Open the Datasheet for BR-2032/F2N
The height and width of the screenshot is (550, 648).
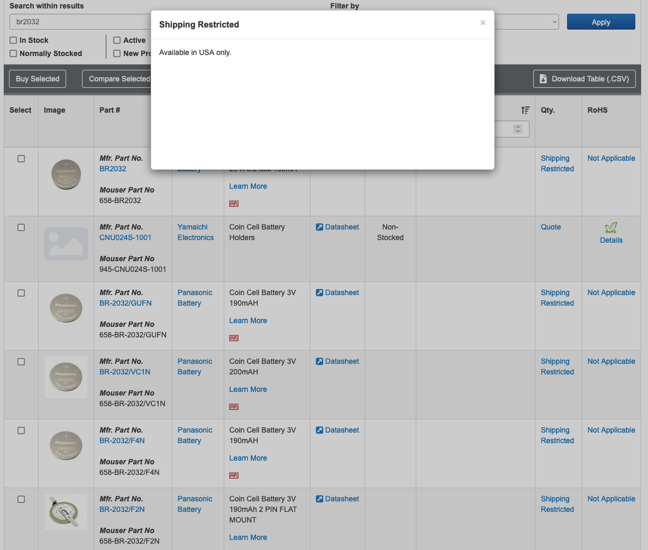(x=337, y=499)
